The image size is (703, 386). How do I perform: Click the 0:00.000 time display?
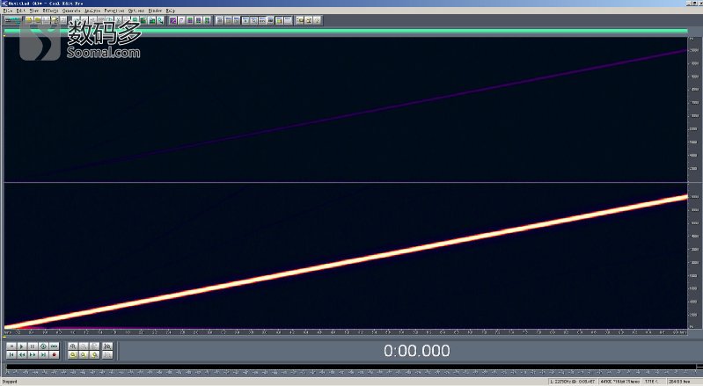416,352
